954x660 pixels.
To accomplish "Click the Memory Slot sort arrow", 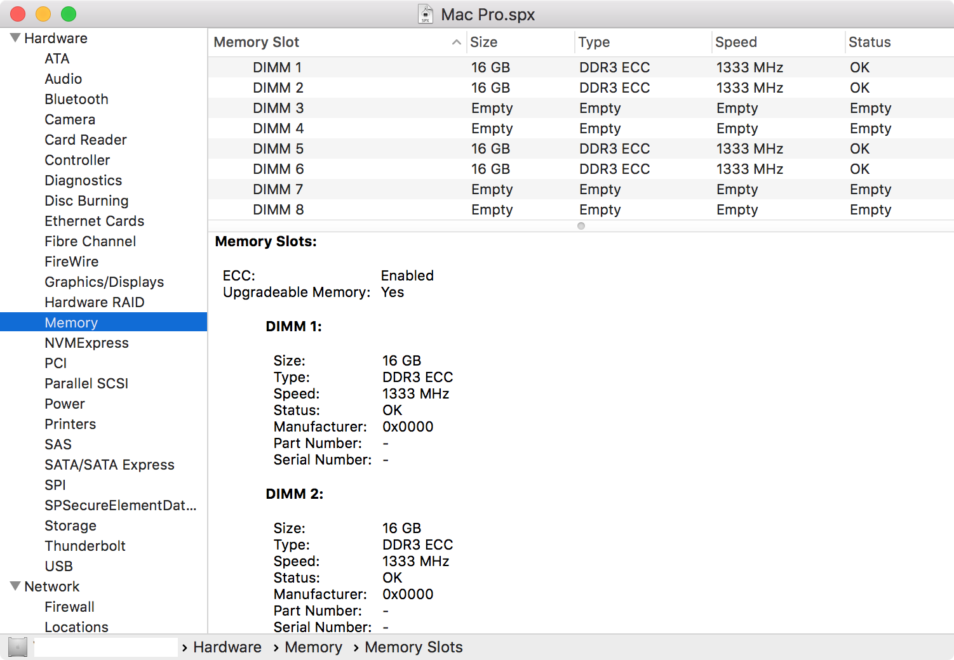I will pyautogui.click(x=456, y=42).
